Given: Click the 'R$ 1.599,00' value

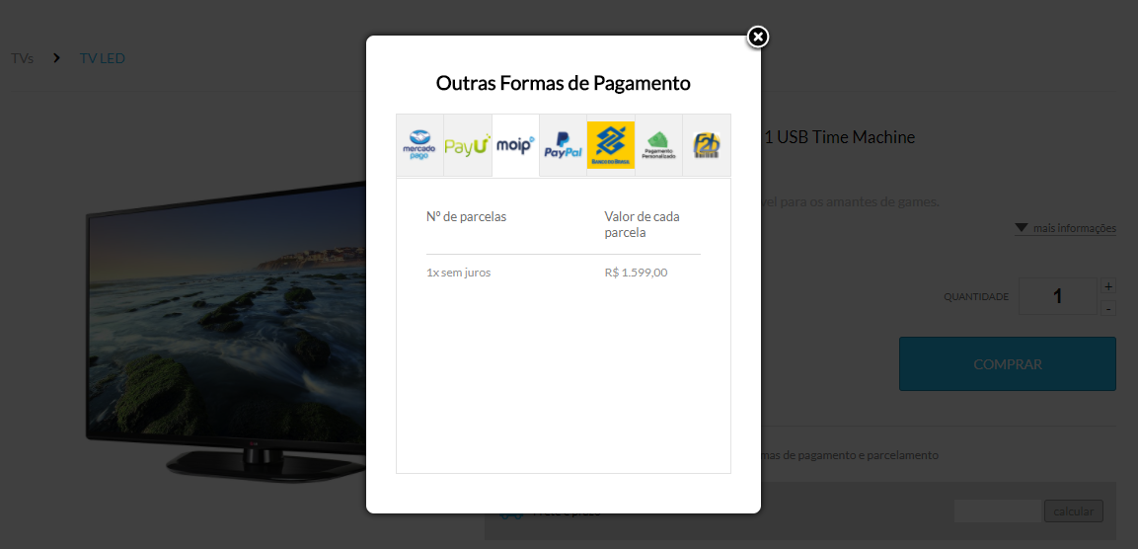Looking at the screenshot, I should (636, 274).
